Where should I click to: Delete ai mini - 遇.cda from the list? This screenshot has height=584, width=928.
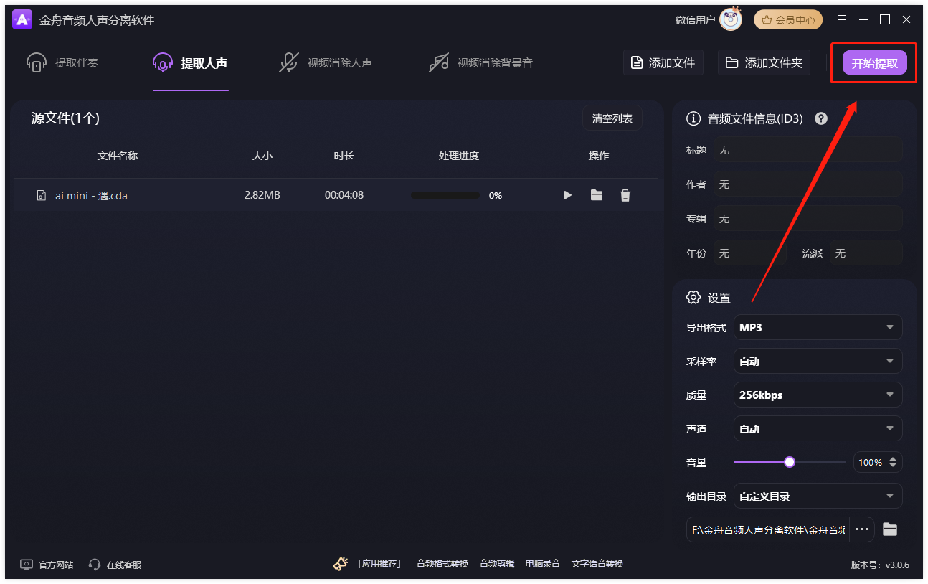[625, 194]
